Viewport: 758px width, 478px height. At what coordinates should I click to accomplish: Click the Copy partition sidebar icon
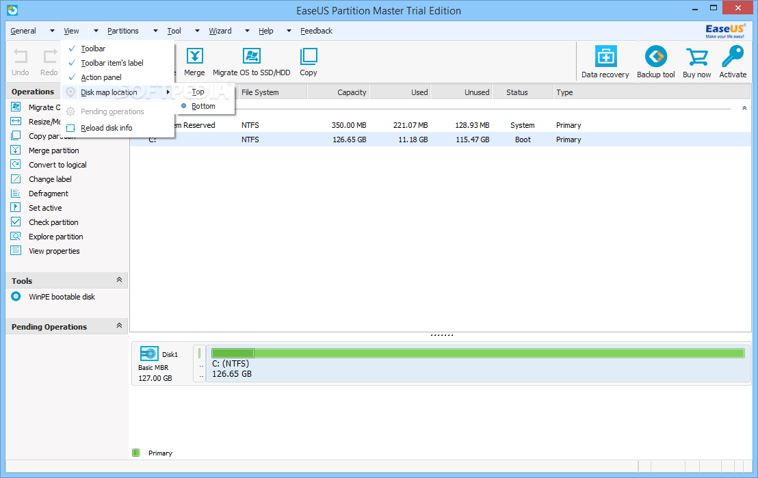pos(16,135)
